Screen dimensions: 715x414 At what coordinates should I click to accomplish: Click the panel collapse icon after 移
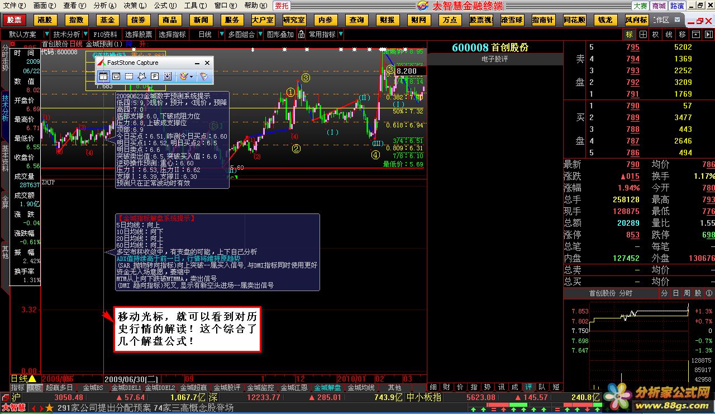[x=695, y=34]
